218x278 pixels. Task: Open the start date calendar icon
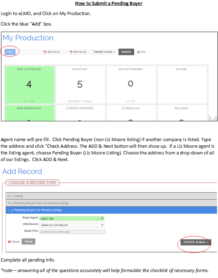point(45,52)
